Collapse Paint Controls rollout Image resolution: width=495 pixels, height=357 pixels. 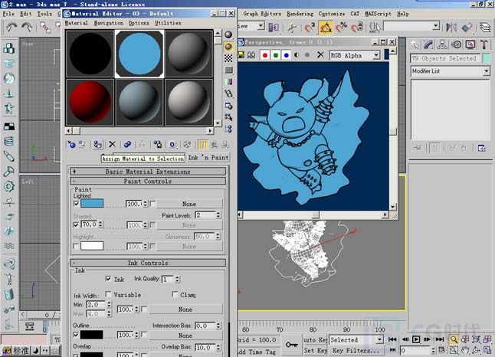click(148, 182)
